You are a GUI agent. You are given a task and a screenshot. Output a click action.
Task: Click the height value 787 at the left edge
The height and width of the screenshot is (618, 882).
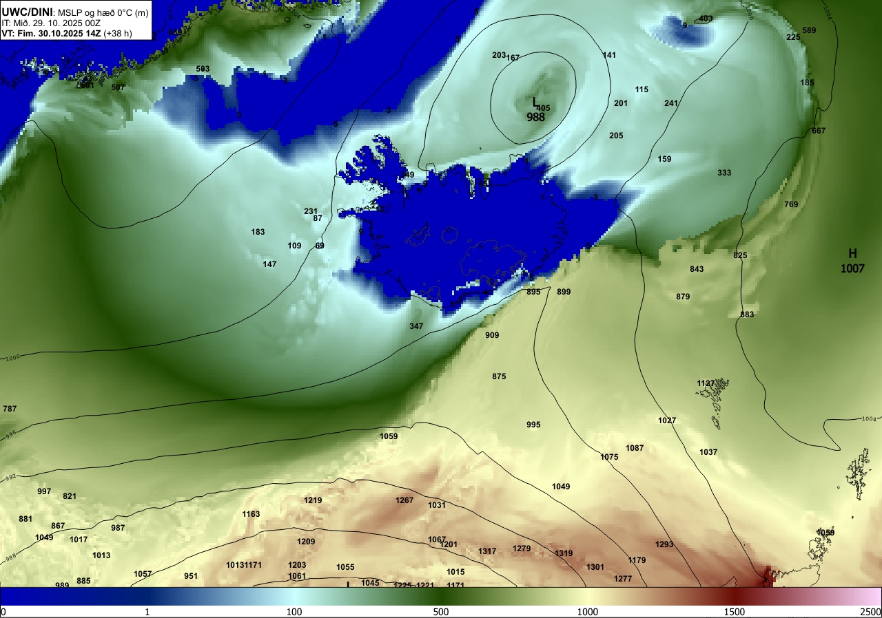(10, 409)
